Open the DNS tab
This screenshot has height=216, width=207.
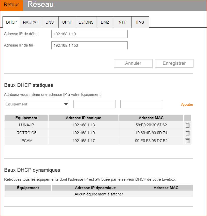(x=50, y=22)
